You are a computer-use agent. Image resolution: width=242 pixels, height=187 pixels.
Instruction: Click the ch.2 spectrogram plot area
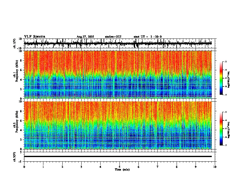[118, 125]
